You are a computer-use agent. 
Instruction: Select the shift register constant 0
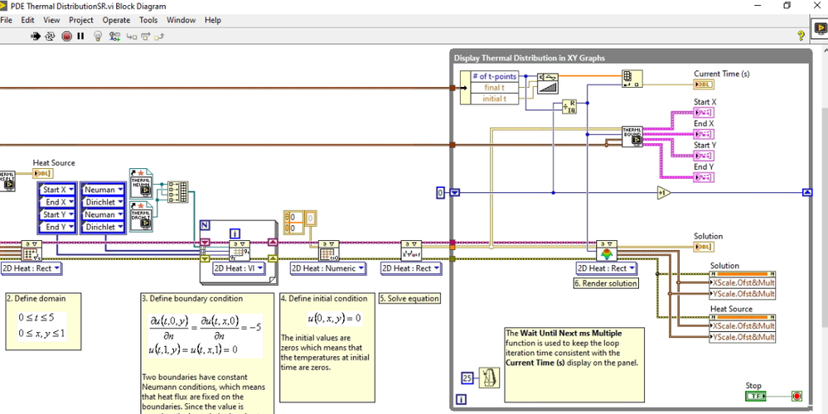(x=440, y=193)
